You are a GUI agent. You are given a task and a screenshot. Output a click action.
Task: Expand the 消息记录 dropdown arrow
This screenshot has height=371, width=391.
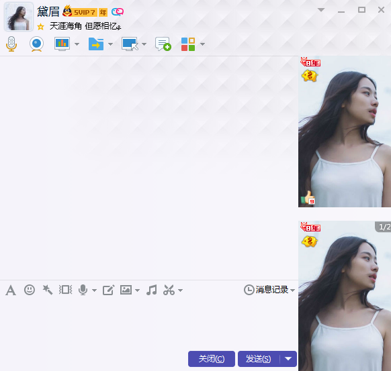292,290
